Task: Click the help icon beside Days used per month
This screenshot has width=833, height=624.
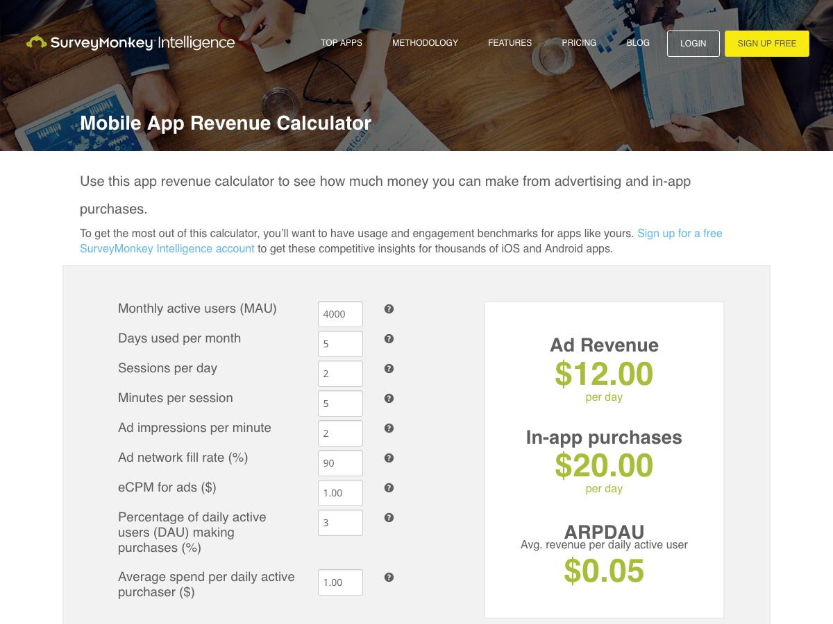Action: coord(389,339)
